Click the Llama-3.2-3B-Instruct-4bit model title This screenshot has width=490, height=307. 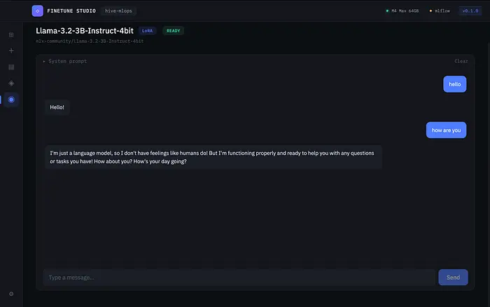pyautogui.click(x=84, y=31)
